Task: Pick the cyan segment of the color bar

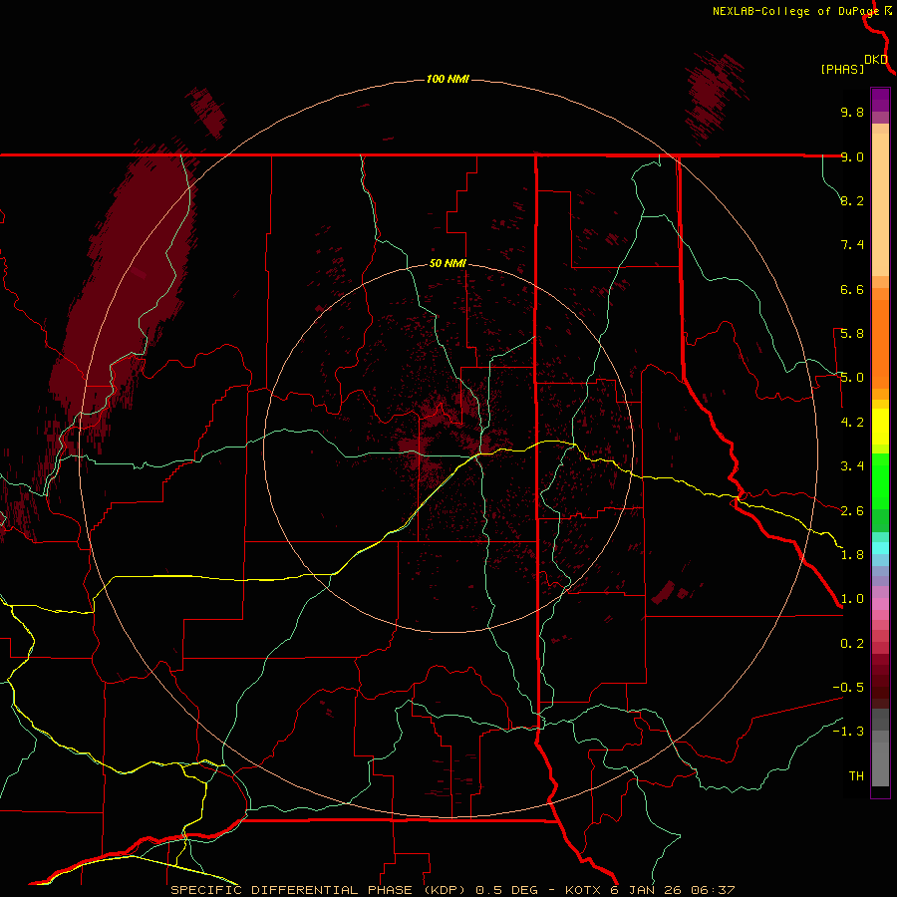Action: point(880,547)
